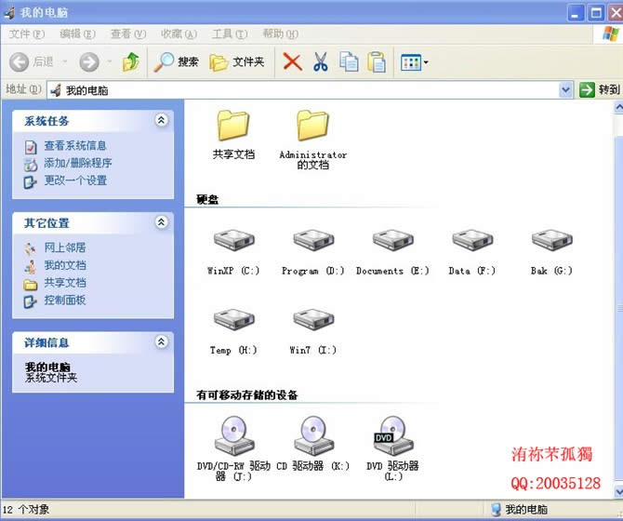The image size is (623, 521).
Task: Click the 搜索 toolbar button
Action: 177,62
